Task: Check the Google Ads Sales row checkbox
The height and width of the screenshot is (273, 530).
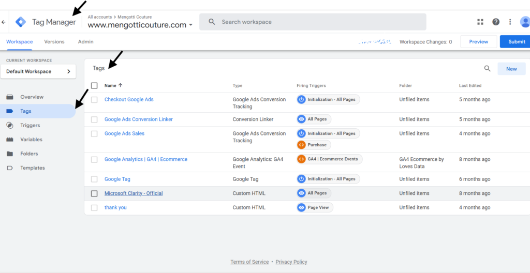Action: pos(94,134)
